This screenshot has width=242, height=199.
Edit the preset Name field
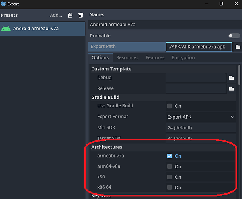pos(165,25)
